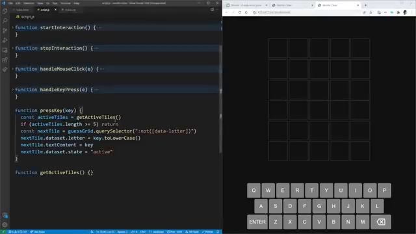
Task: Click the Go Live status bar item
Action: [x=38, y=232]
